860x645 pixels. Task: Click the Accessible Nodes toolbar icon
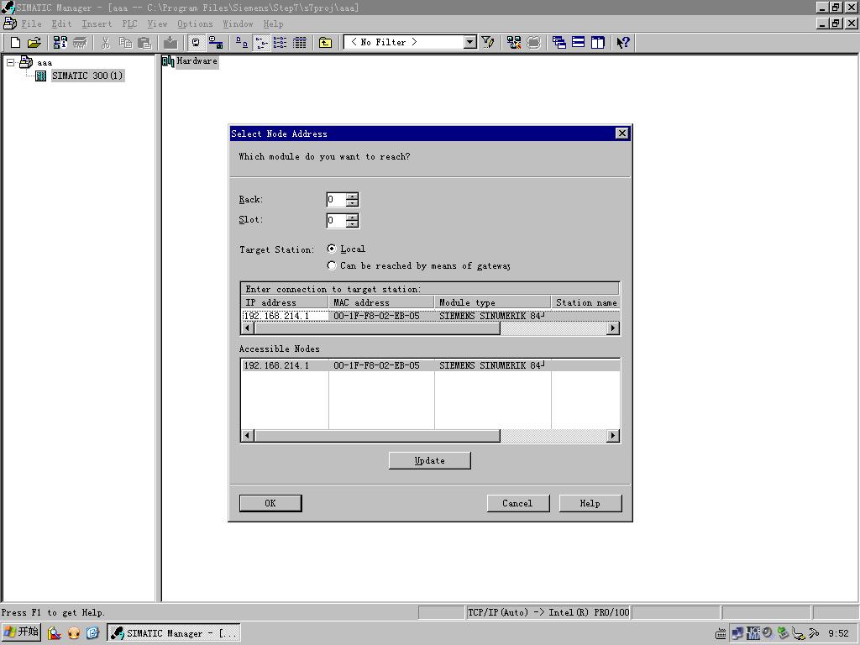click(60, 43)
